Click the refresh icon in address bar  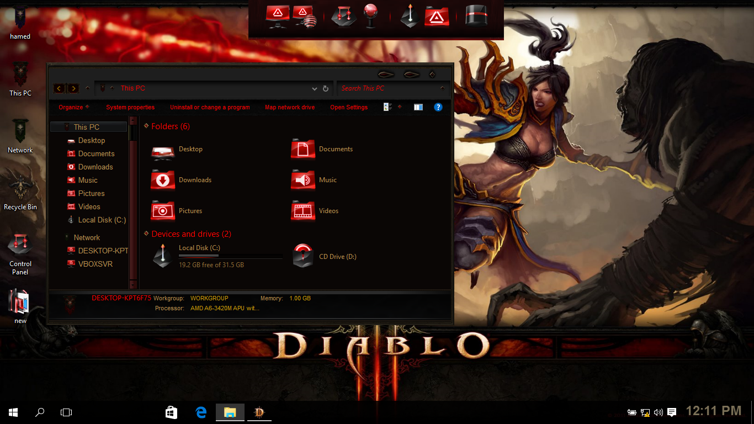coord(326,88)
